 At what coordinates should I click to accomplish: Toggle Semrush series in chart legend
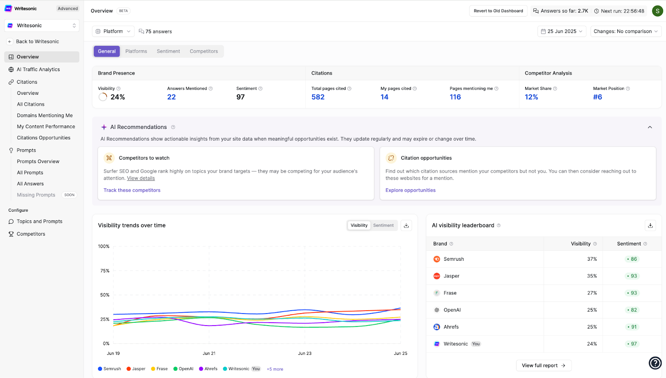(109, 369)
